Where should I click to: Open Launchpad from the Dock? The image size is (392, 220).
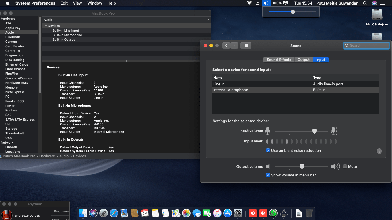(104, 213)
